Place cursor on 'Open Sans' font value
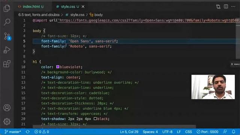Screen dimensions: 240x135 (79, 41)
